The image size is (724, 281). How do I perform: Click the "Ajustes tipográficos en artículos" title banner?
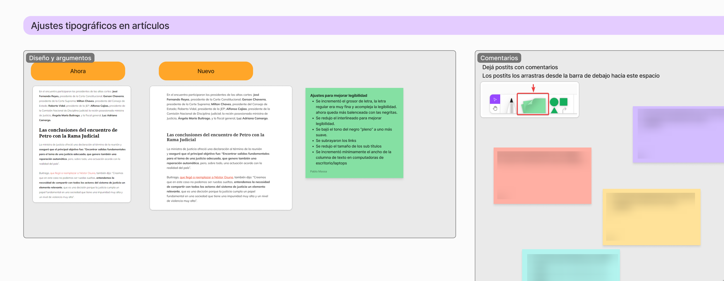[100, 26]
